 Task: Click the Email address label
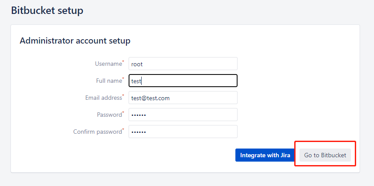(x=105, y=98)
